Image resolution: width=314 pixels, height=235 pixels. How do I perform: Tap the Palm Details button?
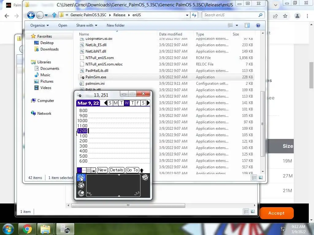pos(117,170)
